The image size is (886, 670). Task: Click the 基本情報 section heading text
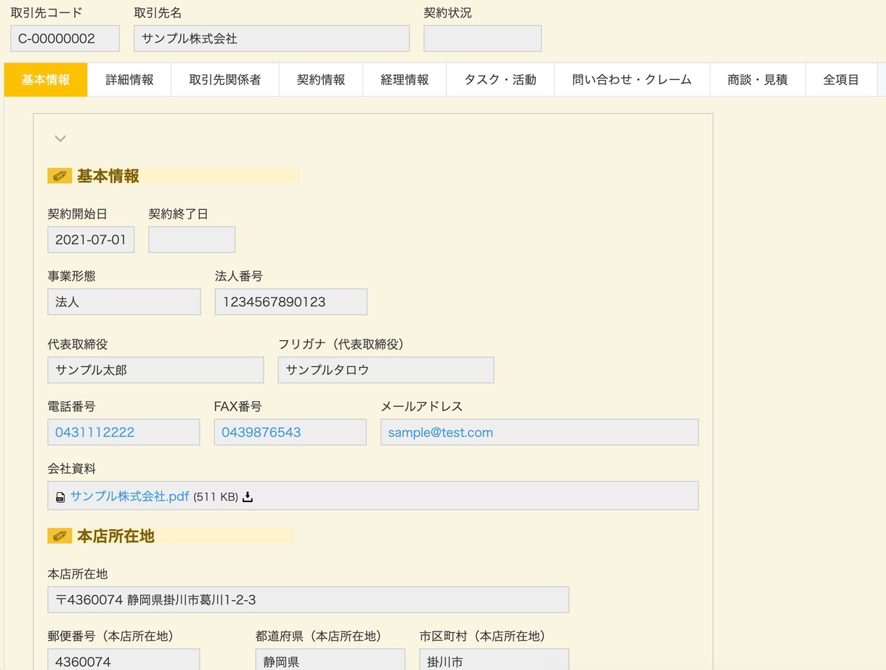(x=108, y=176)
